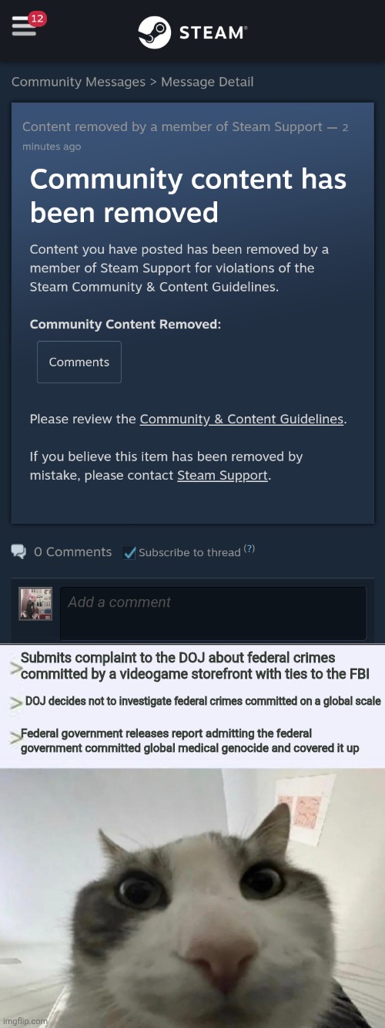Viewport: 385px width, 1028px height.
Task: Open the hamburger menu icon
Action: coord(23,28)
